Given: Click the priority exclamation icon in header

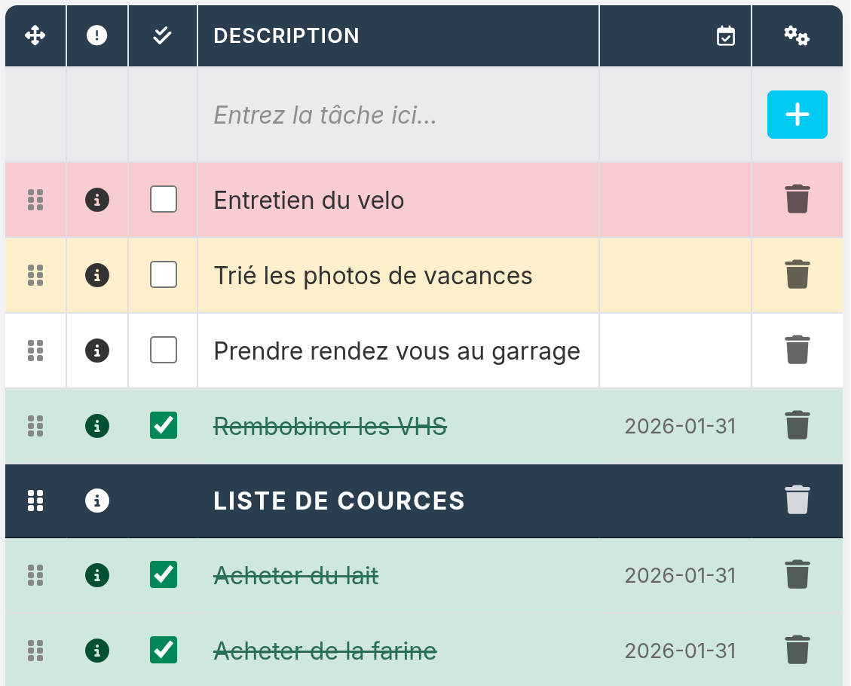Looking at the screenshot, I should (96, 35).
